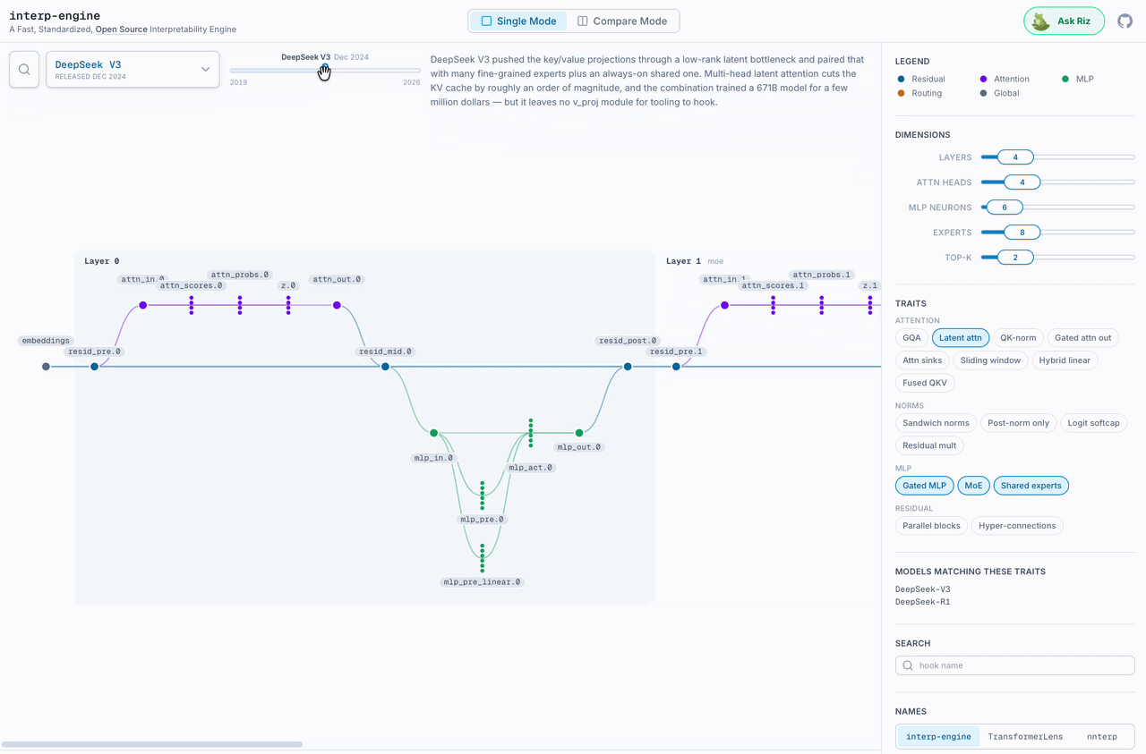This screenshot has width=1146, height=754.
Task: Toggle the Attn sinks trait
Action: click(922, 360)
